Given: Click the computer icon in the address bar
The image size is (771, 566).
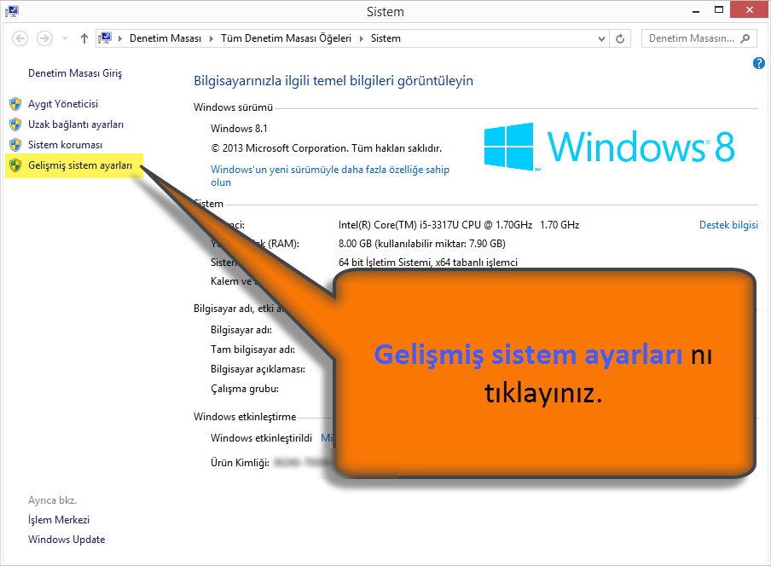Looking at the screenshot, I should coord(105,38).
